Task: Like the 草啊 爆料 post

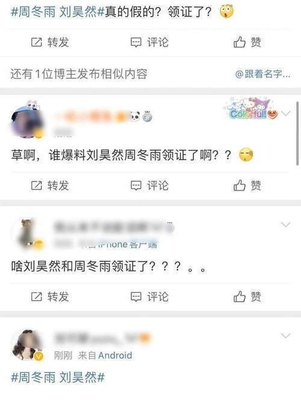Action: click(x=247, y=185)
